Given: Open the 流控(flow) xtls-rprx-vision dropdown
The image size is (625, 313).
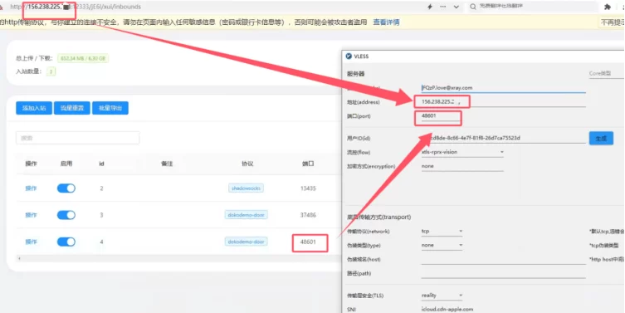Looking at the screenshot, I should (462, 152).
